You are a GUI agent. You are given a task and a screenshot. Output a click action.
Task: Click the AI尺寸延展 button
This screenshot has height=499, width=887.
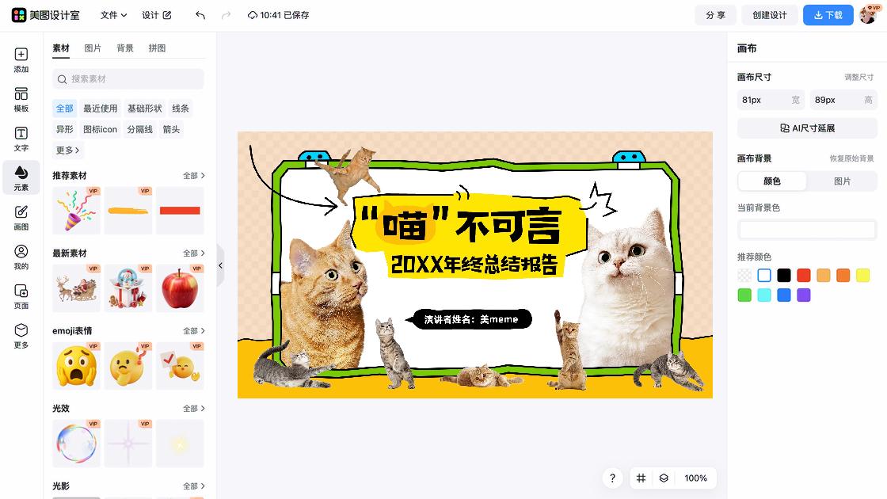tap(807, 128)
